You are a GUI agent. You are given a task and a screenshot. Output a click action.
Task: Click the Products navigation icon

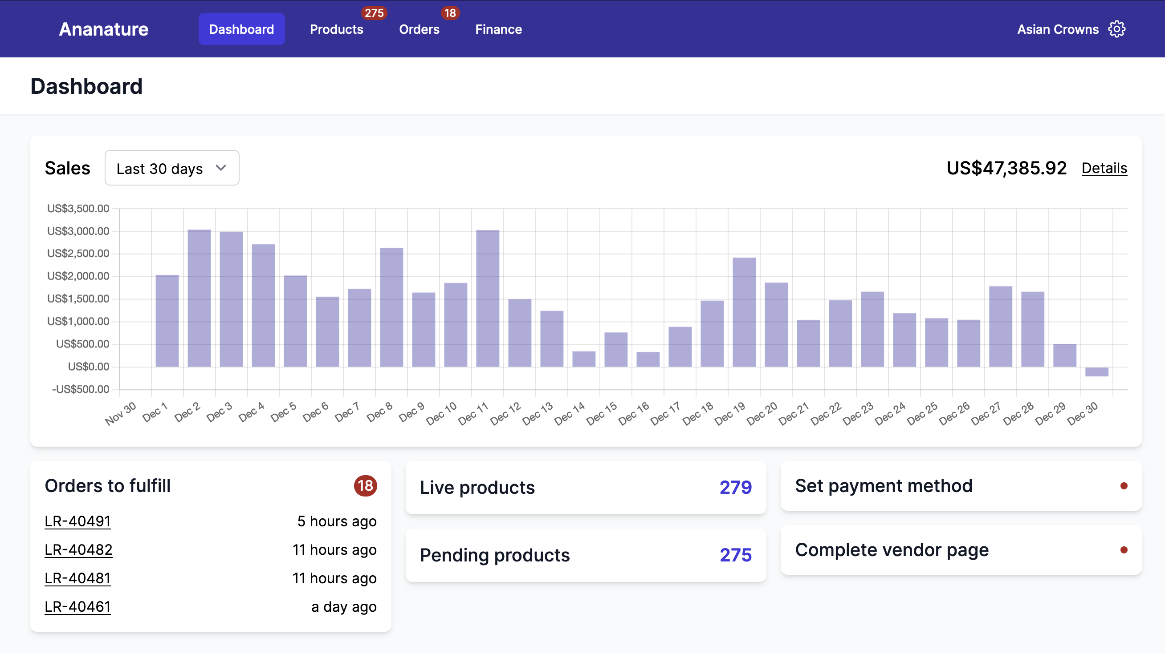pos(336,29)
